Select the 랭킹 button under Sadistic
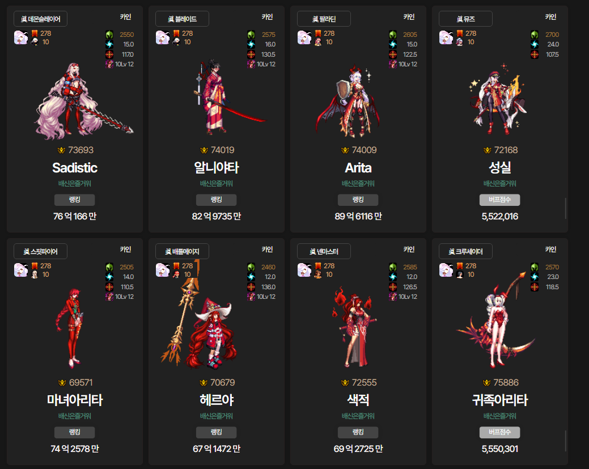 pos(74,200)
